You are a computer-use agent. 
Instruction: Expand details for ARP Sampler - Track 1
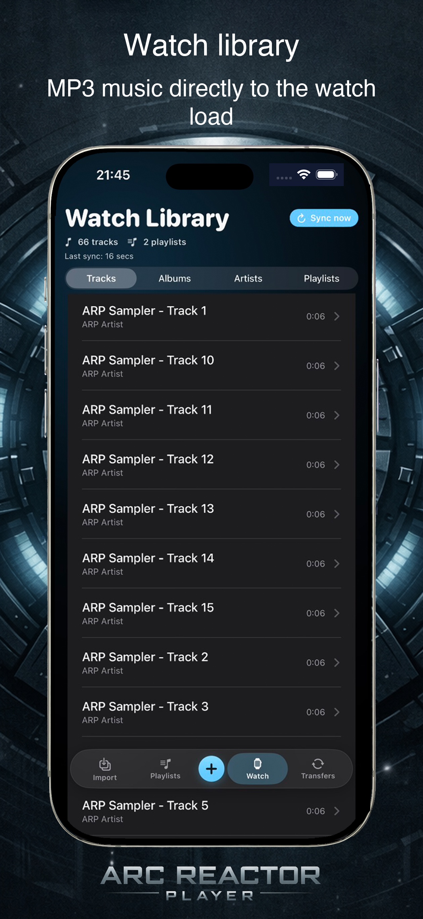point(336,316)
